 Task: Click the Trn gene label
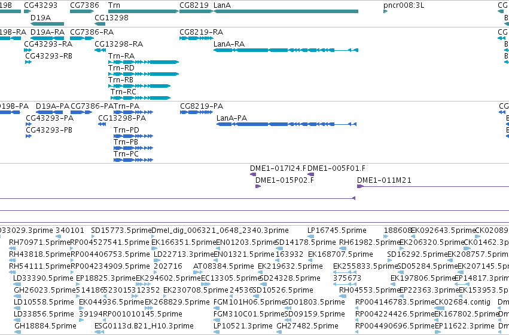coord(114,5)
